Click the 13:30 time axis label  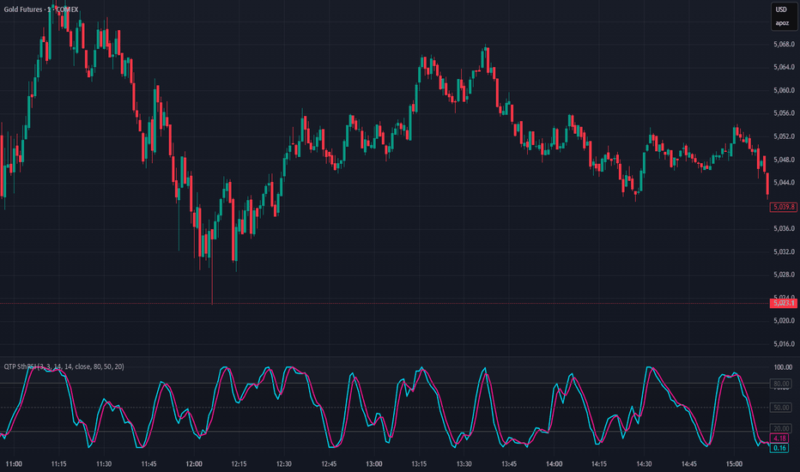pos(464,463)
